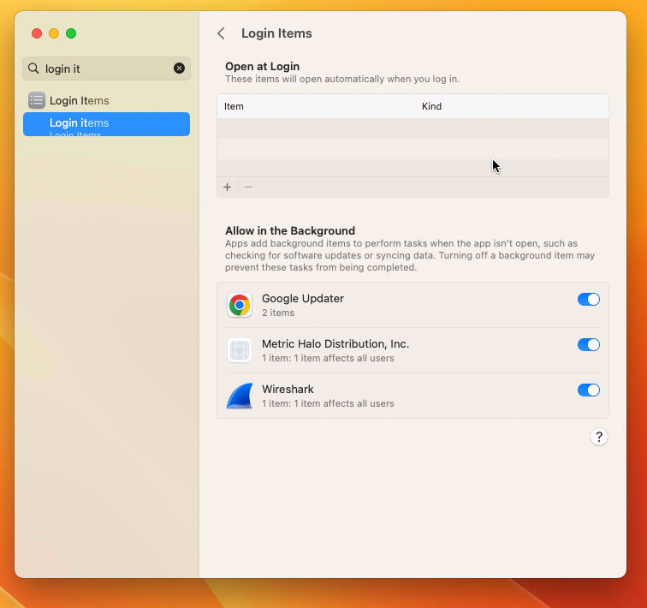Viewport: 647px width, 608px height.
Task: Clear the search field with the x icon
Action: [179, 69]
